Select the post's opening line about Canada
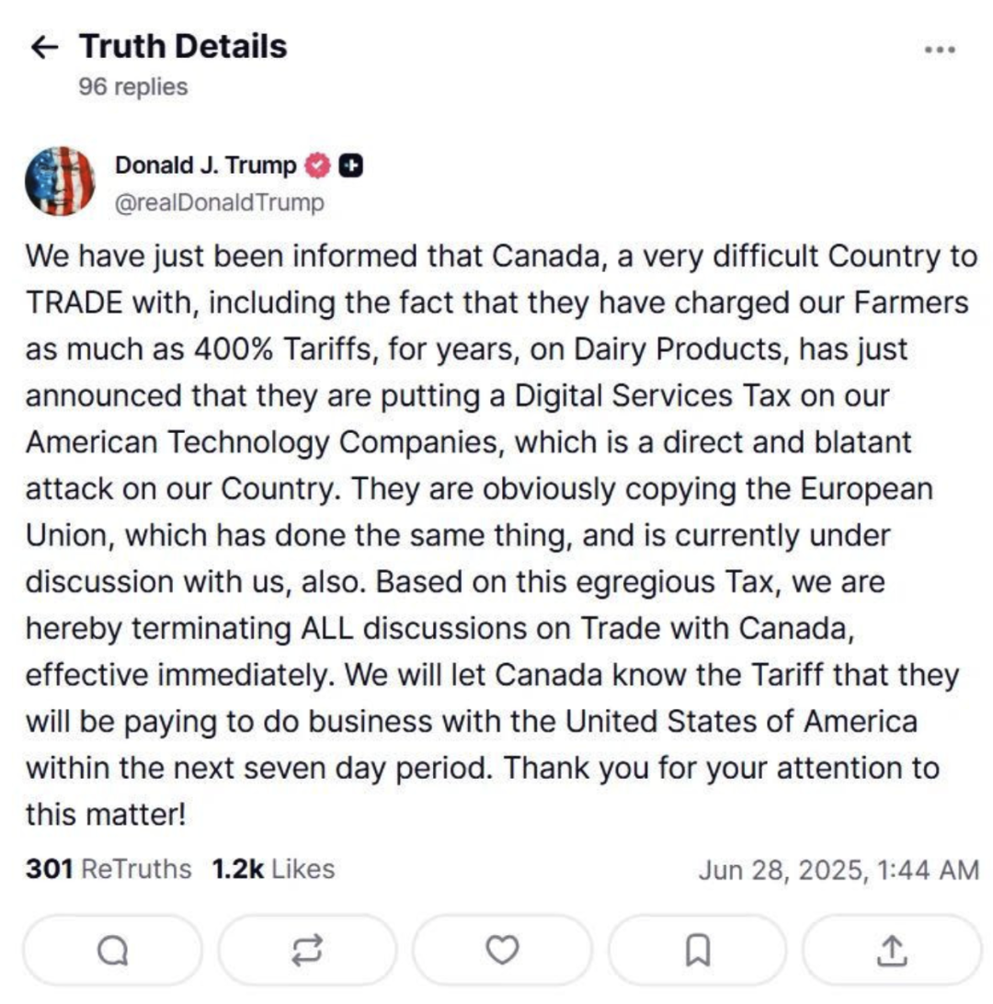993x1004 pixels. pyautogui.click(x=501, y=257)
